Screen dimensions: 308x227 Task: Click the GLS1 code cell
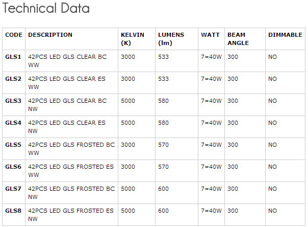coord(13,57)
